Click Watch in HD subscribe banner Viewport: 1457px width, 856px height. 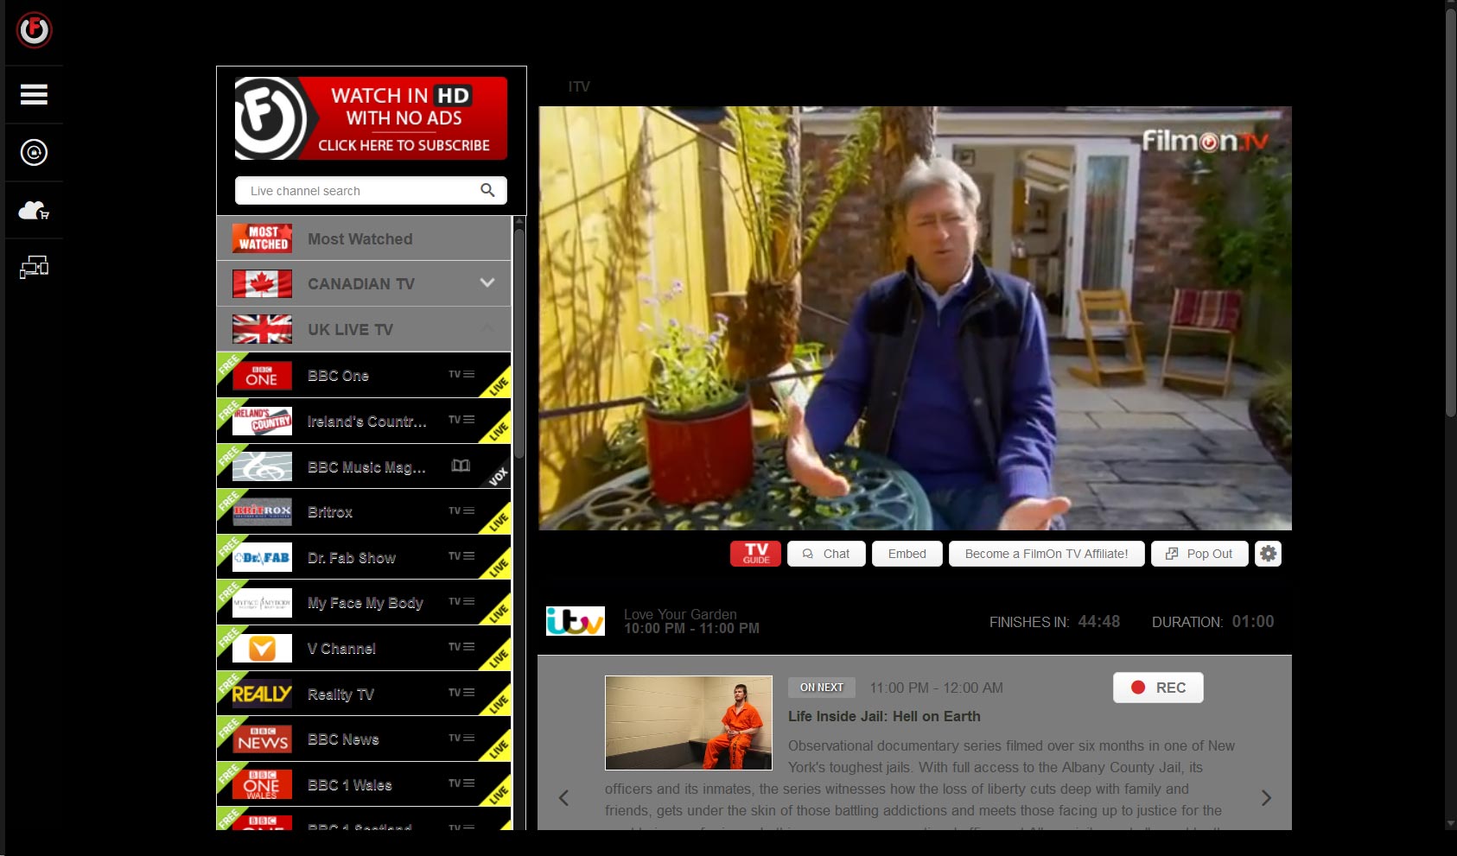pos(371,118)
